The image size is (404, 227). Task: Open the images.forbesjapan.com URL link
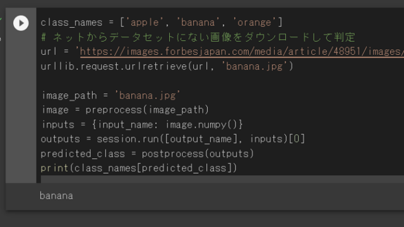point(242,52)
